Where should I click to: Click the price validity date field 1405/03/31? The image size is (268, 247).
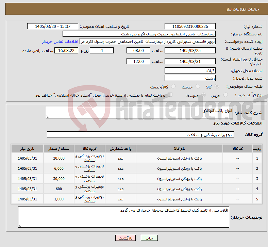pyautogui.click(x=190, y=61)
